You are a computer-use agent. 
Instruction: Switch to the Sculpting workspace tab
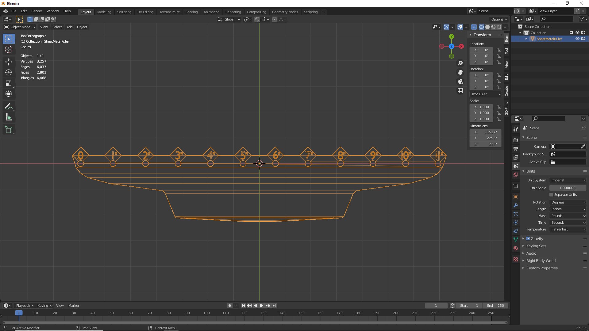[124, 12]
